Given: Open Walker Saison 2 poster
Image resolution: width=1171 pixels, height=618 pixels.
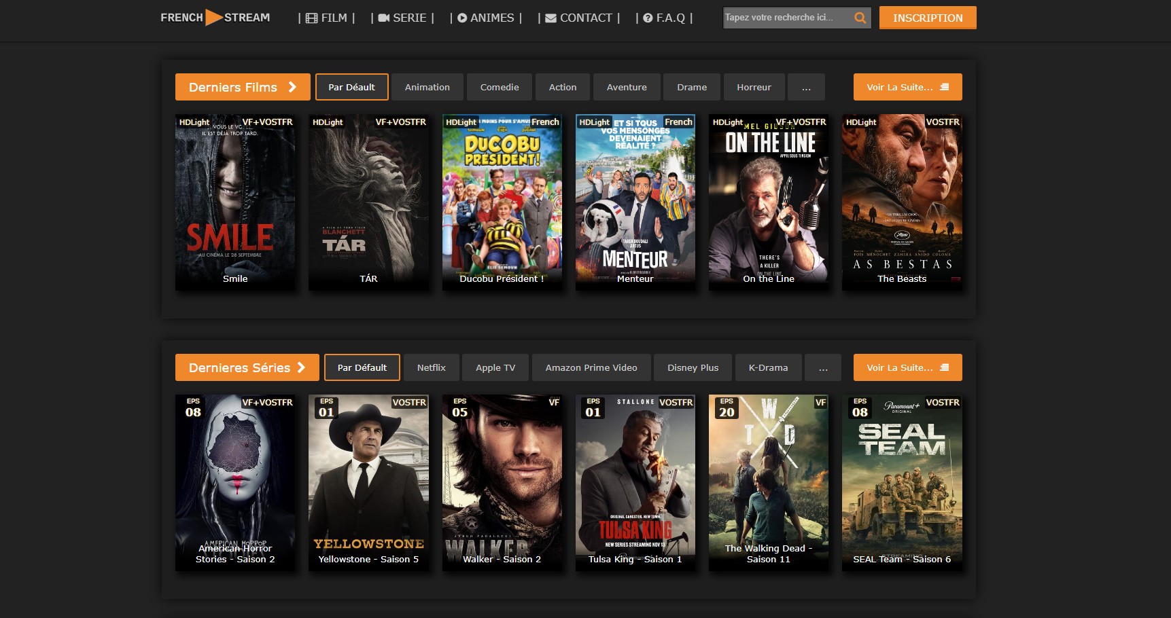Looking at the screenshot, I should click(x=502, y=483).
